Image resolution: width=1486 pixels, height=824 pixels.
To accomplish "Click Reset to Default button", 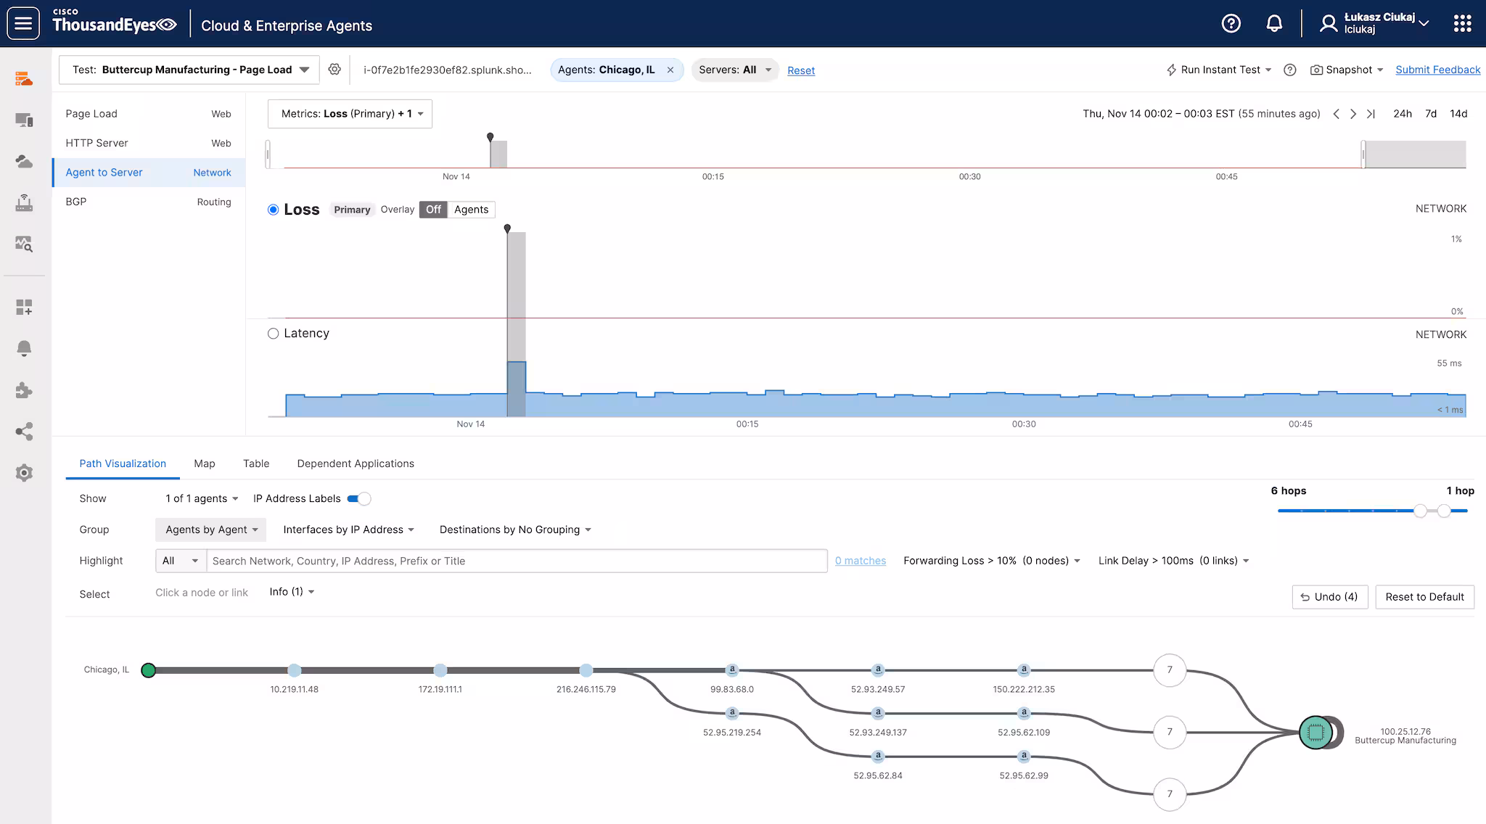I will click(1424, 597).
